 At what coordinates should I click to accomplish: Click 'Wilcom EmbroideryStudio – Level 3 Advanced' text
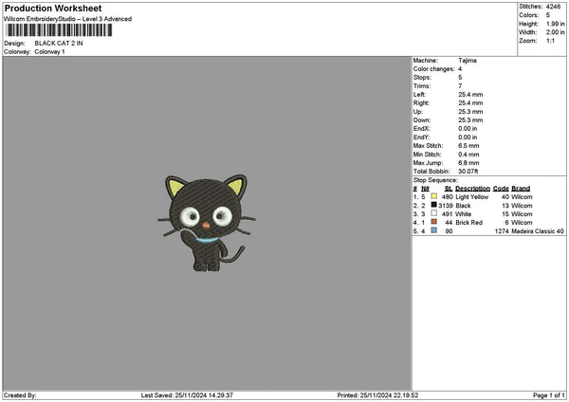point(68,19)
